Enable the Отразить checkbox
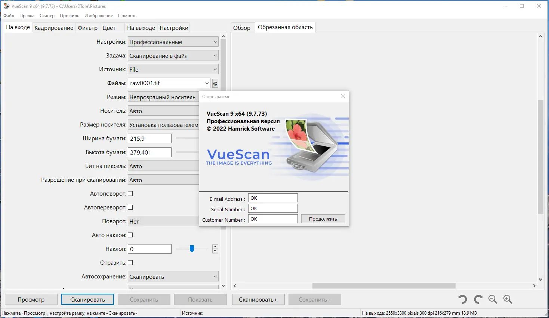Viewport: 549px width, 318px height. click(130, 262)
